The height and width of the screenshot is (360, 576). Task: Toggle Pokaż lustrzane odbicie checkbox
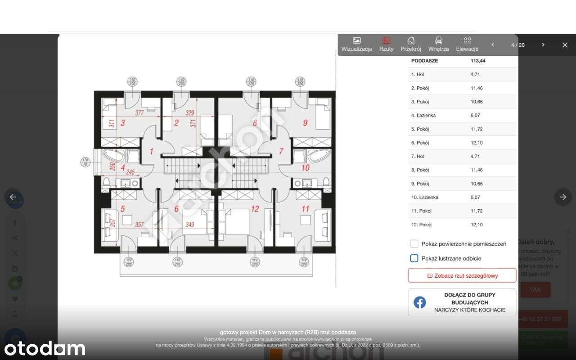(414, 258)
